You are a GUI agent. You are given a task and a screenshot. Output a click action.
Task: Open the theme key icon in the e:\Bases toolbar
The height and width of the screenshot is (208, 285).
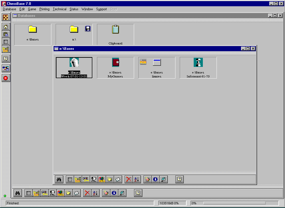pyautogui.click(x=86, y=179)
